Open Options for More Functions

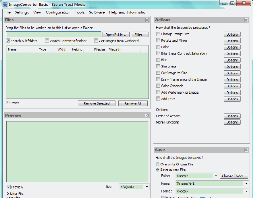[x=232, y=122]
